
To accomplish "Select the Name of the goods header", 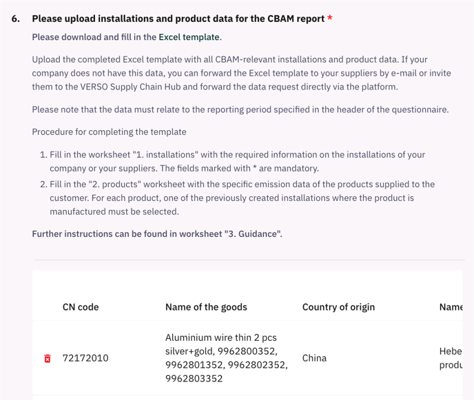I will (x=206, y=307).
